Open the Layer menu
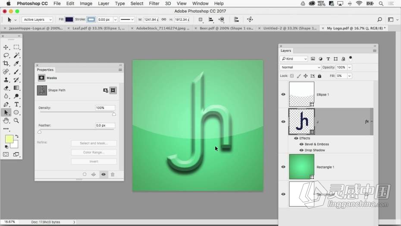This screenshot has height=226, width=401. [103, 3]
